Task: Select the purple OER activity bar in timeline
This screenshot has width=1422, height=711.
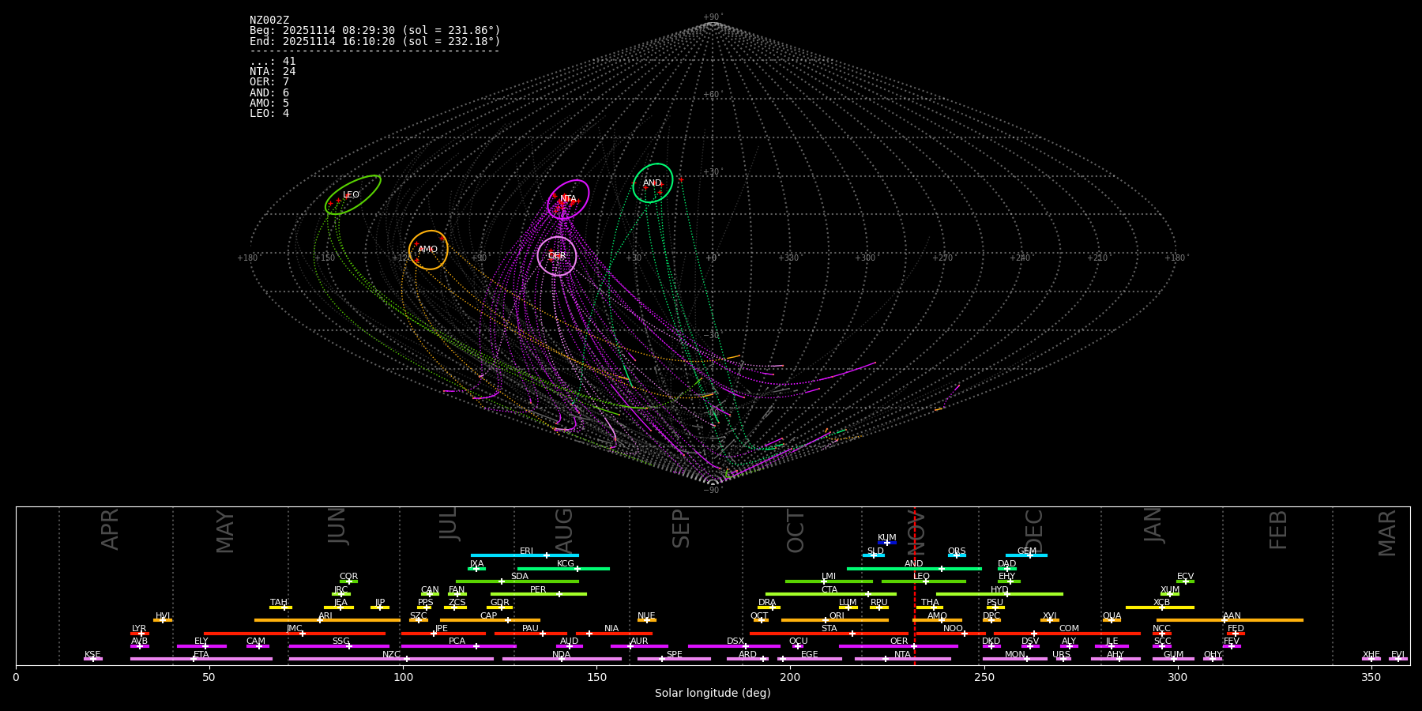Action: pos(898,646)
